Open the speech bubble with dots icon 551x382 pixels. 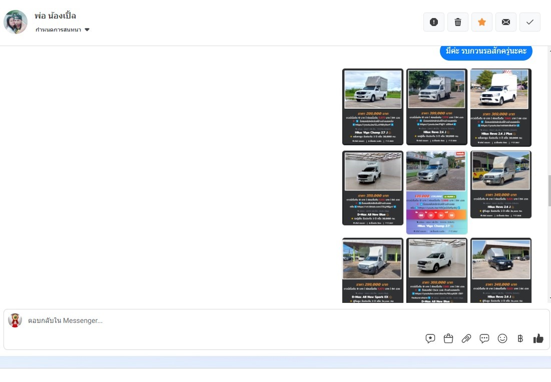(484, 338)
